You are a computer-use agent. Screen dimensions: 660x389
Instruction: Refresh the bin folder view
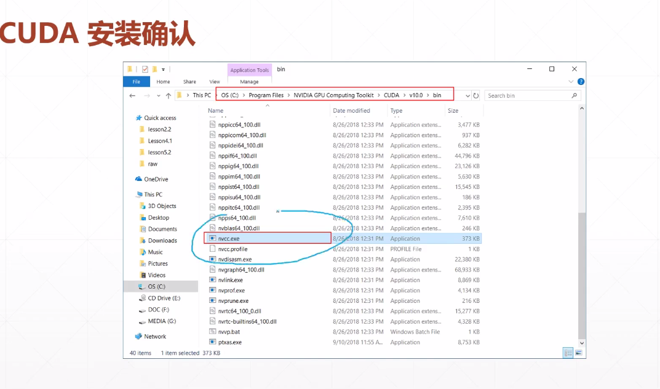[x=475, y=95]
